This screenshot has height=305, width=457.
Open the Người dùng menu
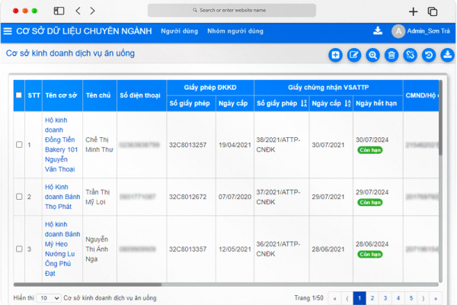179,31
